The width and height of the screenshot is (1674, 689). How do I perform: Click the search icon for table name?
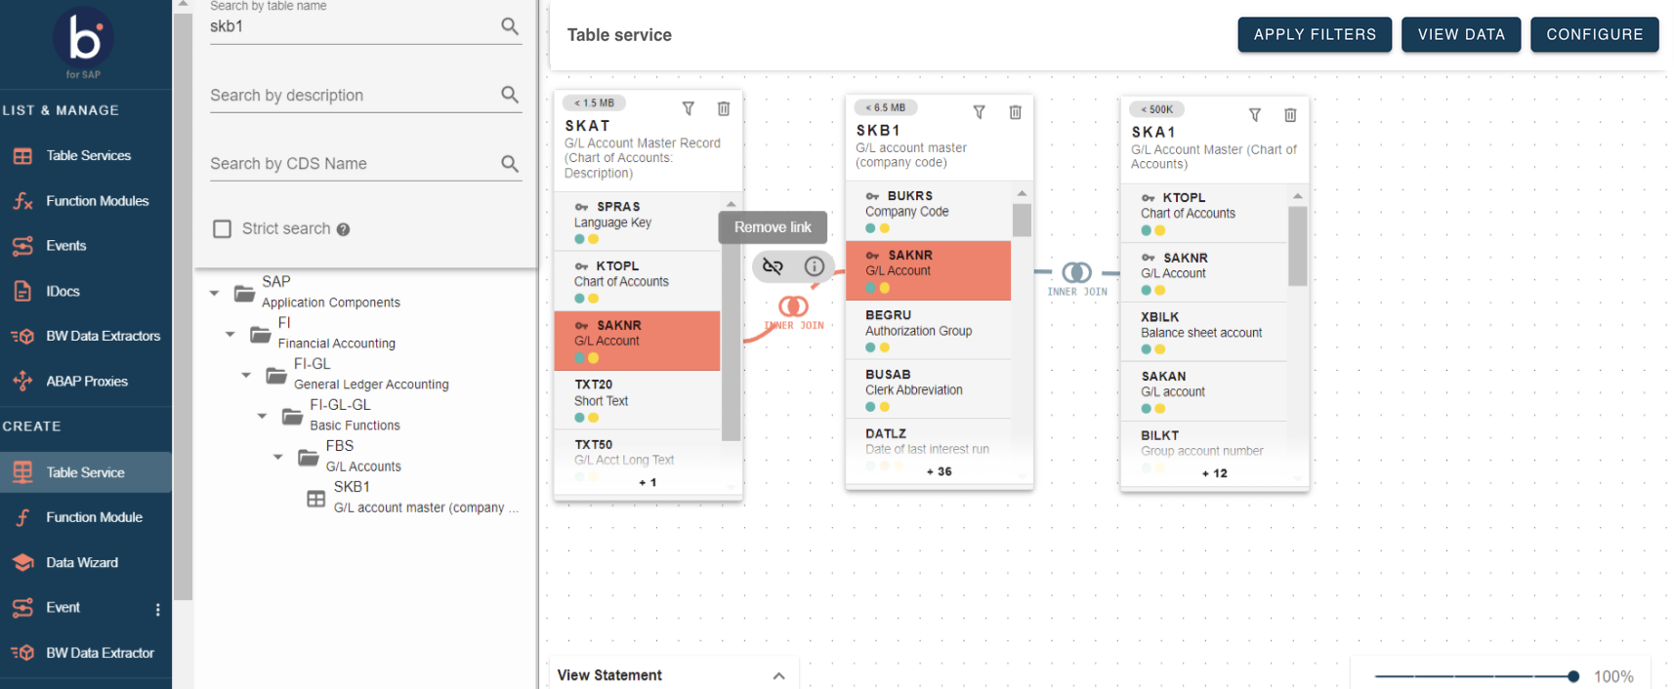click(510, 26)
